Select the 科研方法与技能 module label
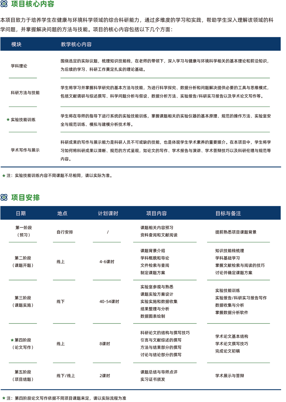This screenshot has width=286, height=402. [x=25, y=93]
